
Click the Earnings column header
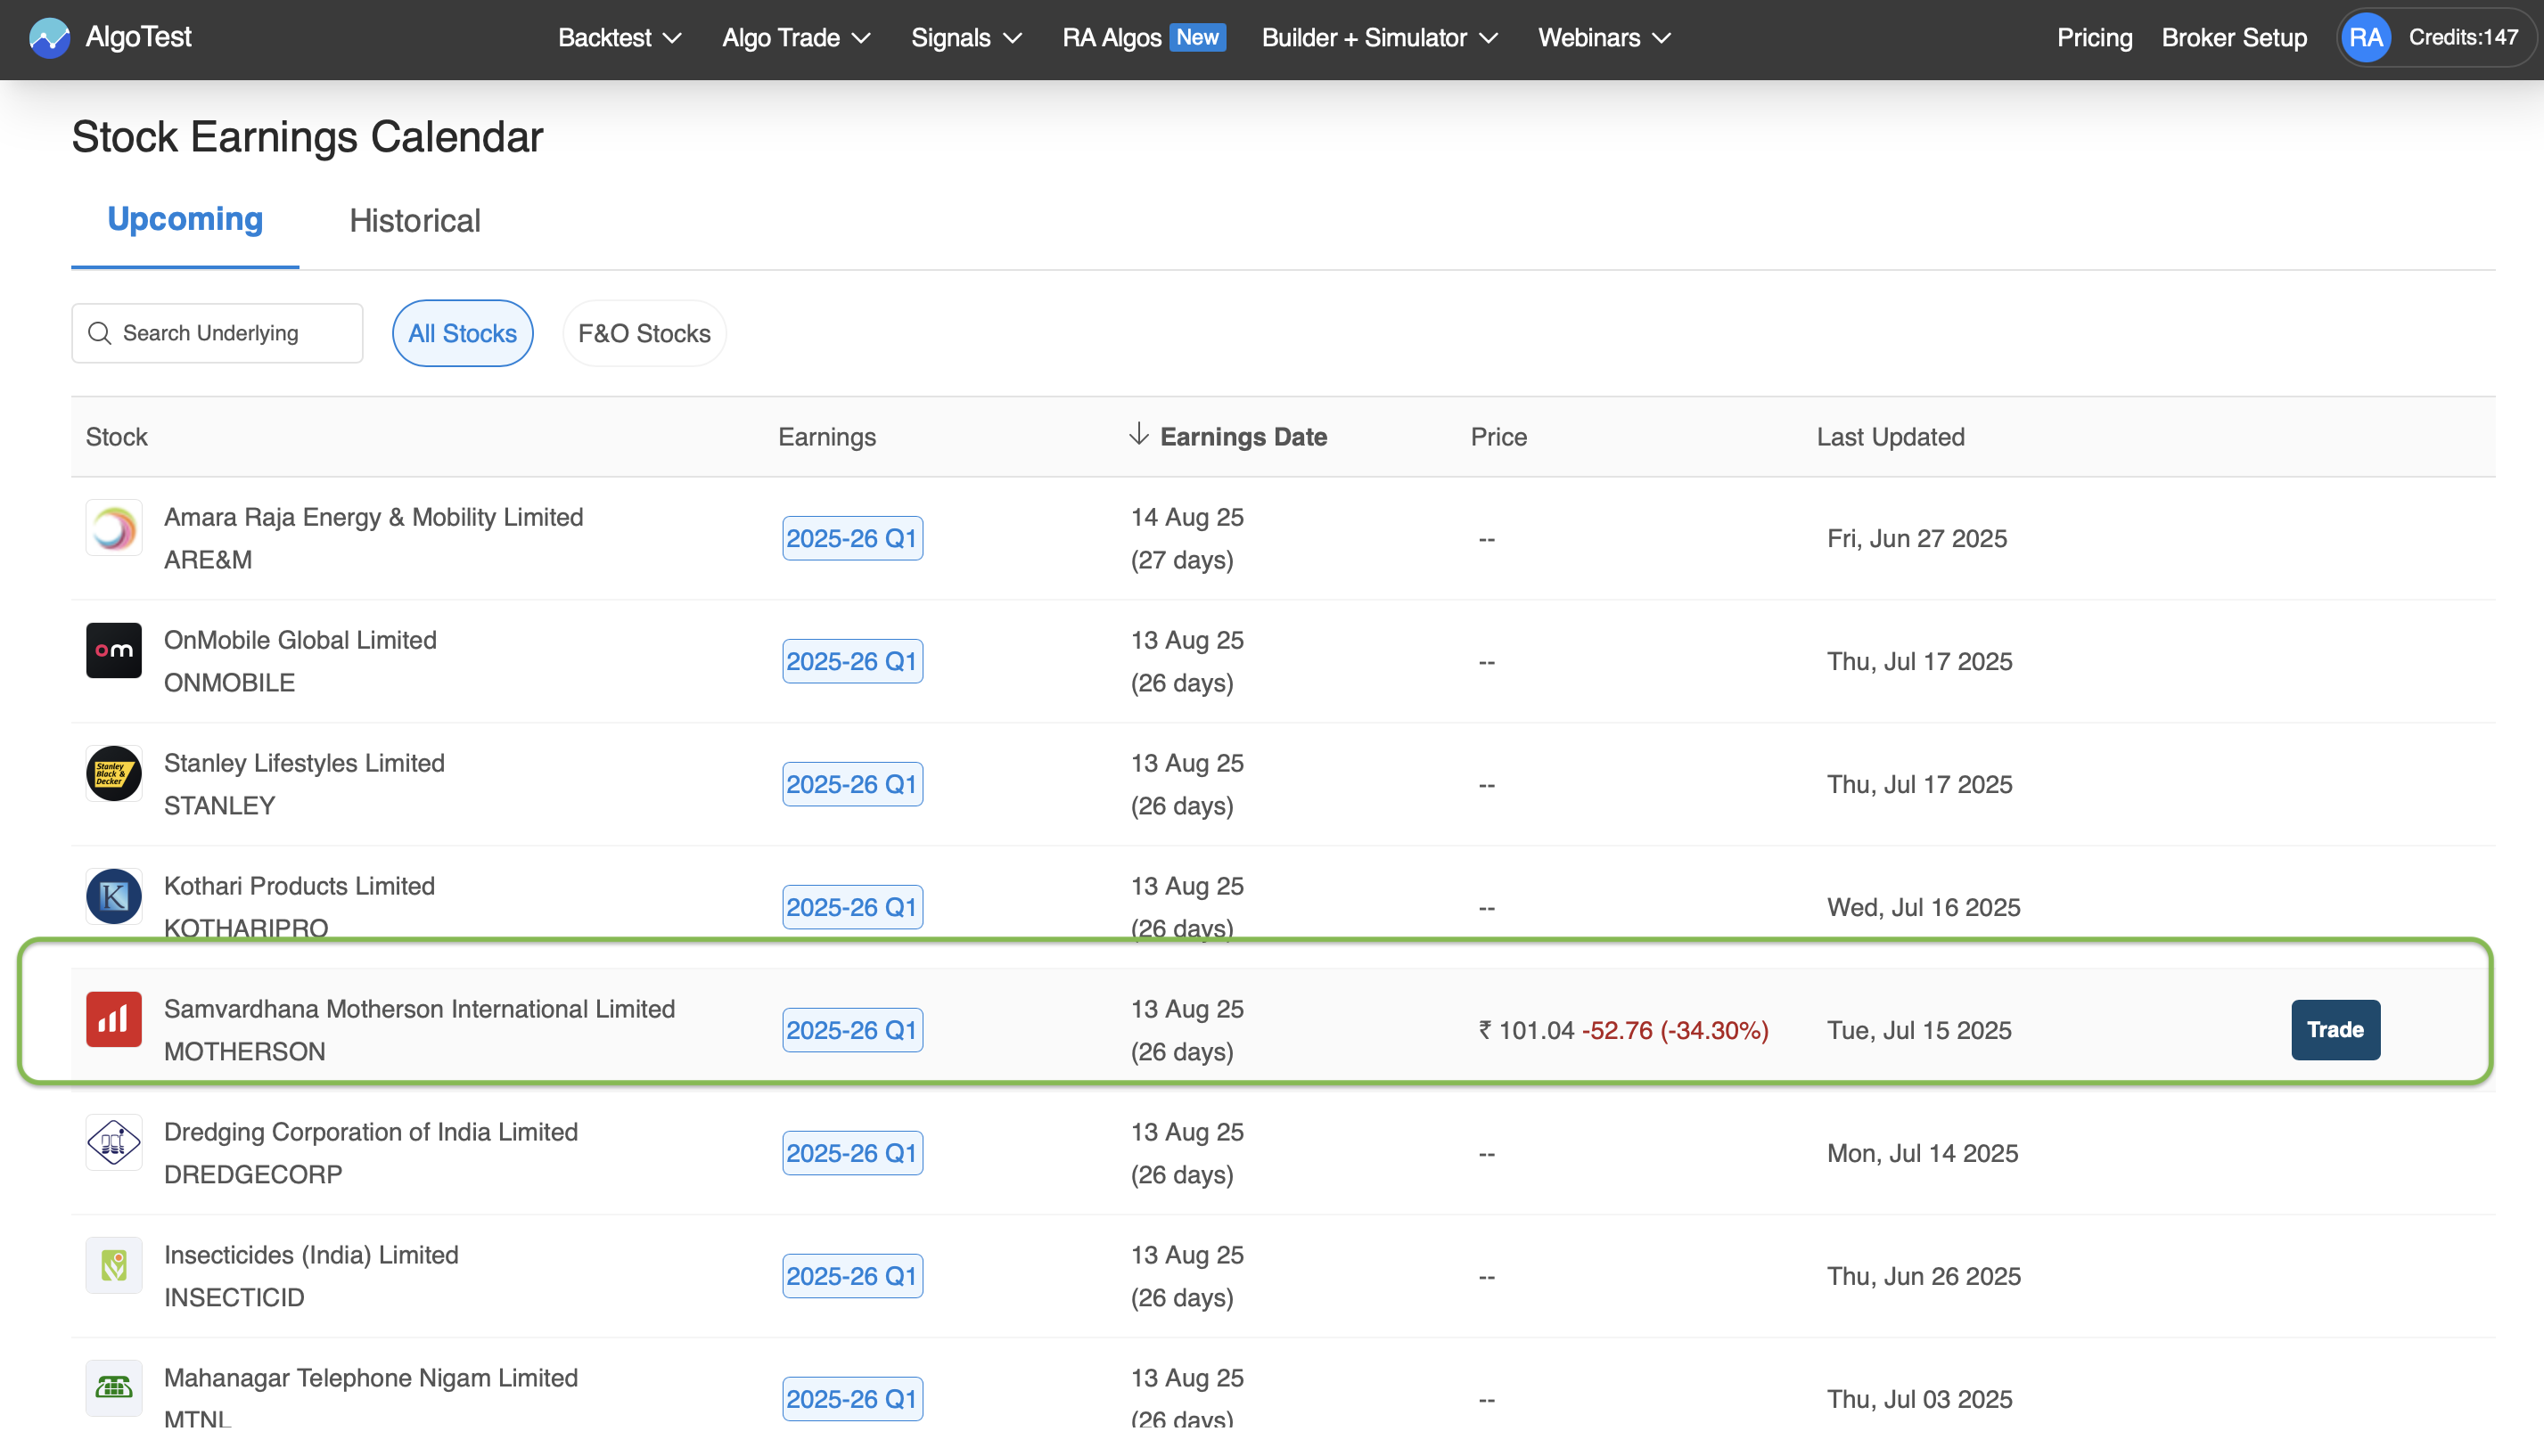pyautogui.click(x=826, y=437)
